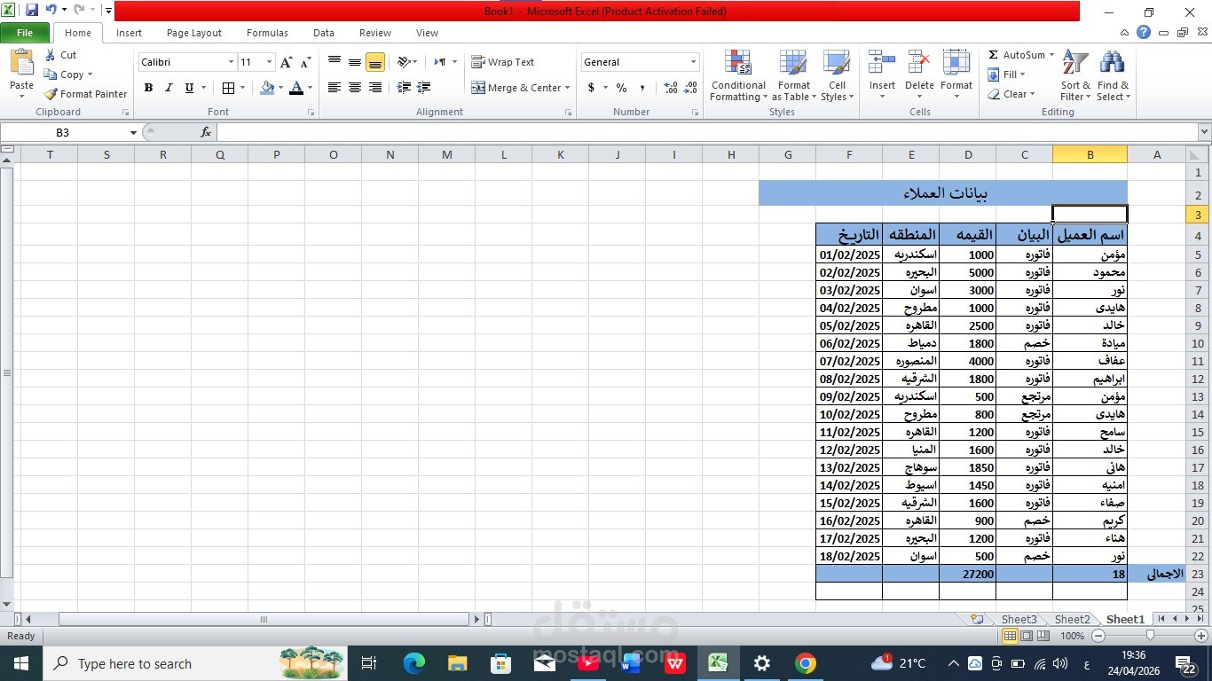
Task: Click the Accounting Number Format dollar icon
Action: coord(591,88)
